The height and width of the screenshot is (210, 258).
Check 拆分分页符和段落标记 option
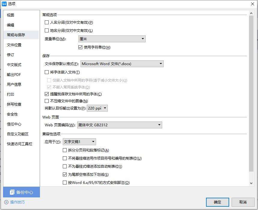65,150
